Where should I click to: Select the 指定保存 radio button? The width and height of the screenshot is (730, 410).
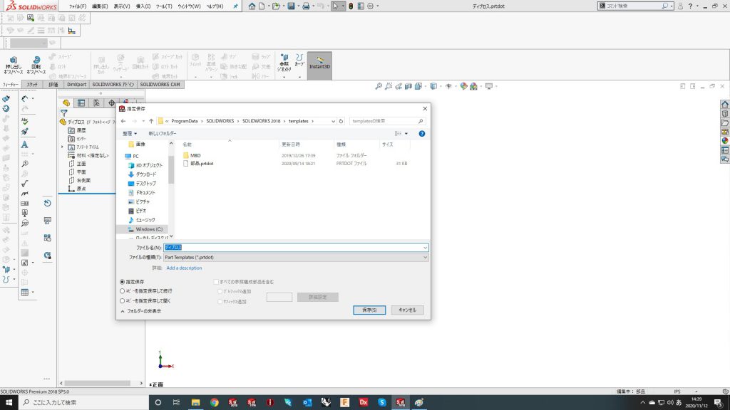(123, 282)
